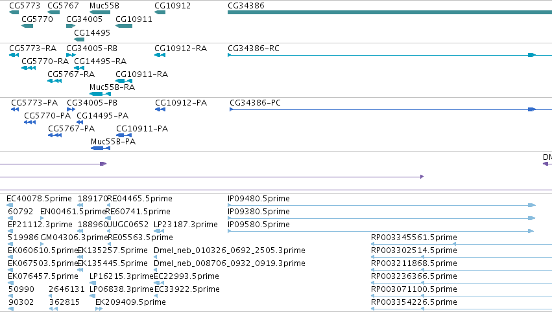This screenshot has height=312, width=552.
Task: Select the CG10912 gene arrow
Action: pos(160,12)
